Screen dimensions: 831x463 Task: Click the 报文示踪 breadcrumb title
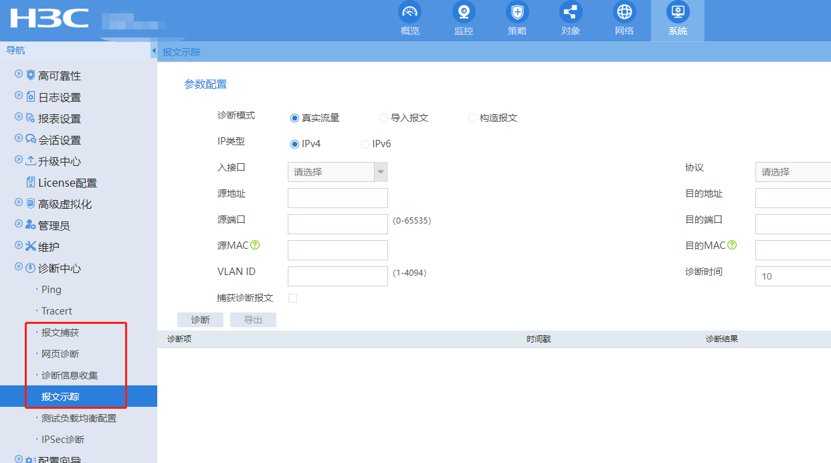coord(181,52)
